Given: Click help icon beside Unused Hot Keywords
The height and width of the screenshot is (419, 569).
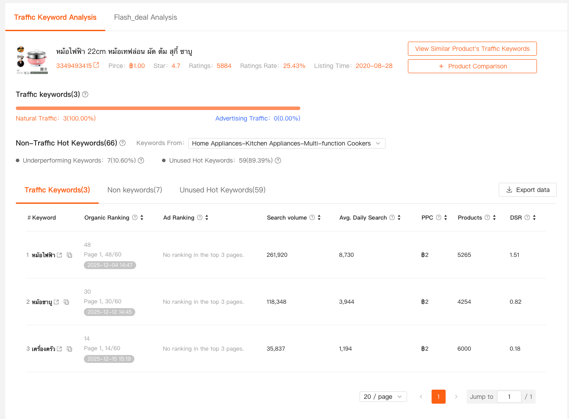Looking at the screenshot, I should pos(278,160).
